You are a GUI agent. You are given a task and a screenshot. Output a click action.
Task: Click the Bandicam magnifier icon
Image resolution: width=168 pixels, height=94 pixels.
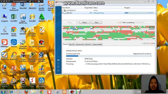click(7, 1)
